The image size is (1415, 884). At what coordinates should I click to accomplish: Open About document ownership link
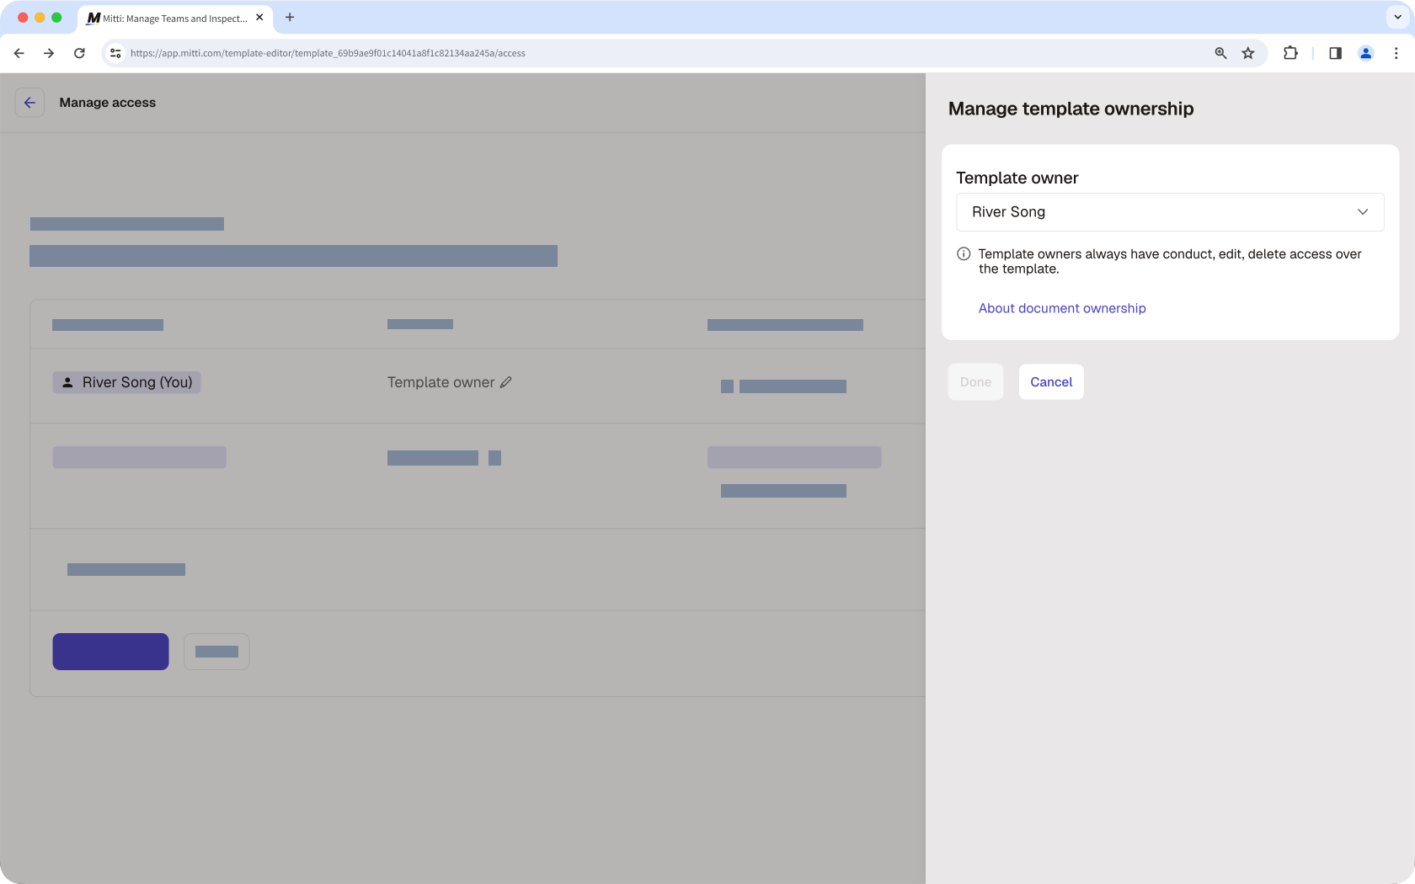pyautogui.click(x=1062, y=308)
